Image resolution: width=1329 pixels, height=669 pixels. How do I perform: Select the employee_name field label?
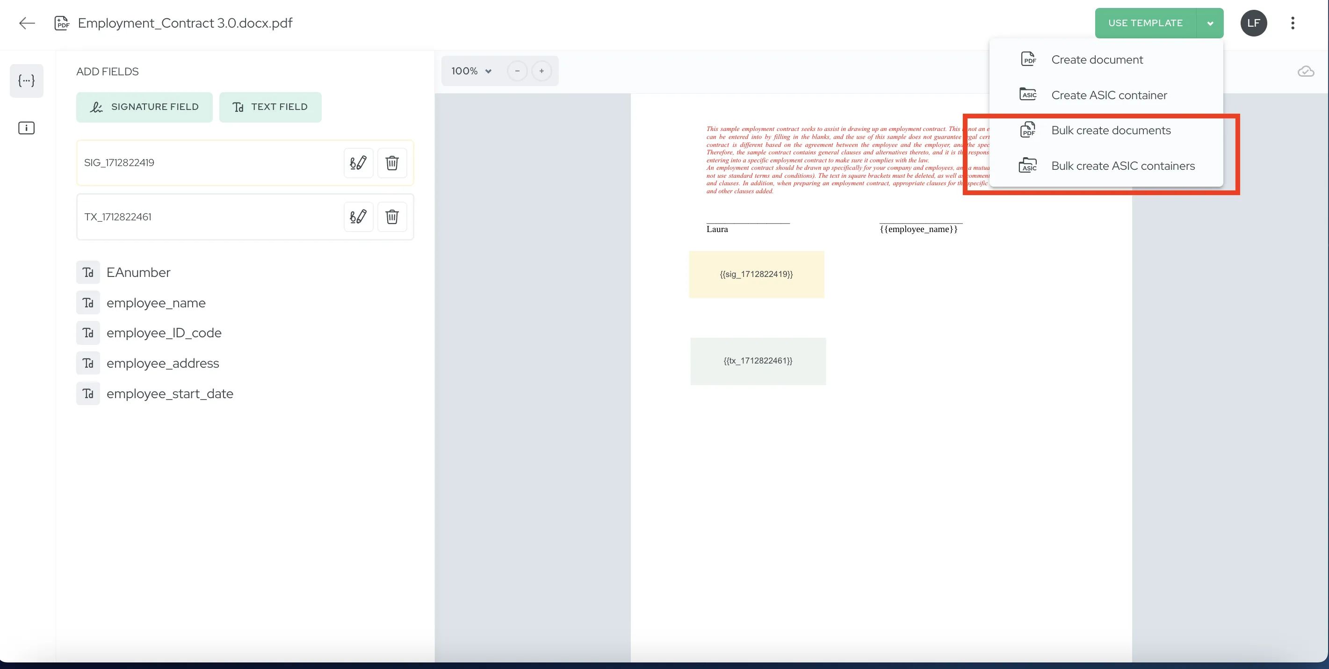pos(156,303)
